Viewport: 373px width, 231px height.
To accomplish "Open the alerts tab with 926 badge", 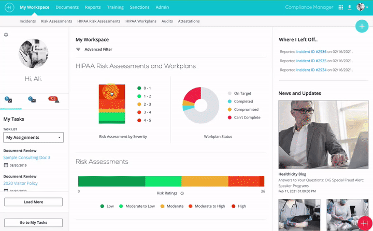I will coord(53,99).
